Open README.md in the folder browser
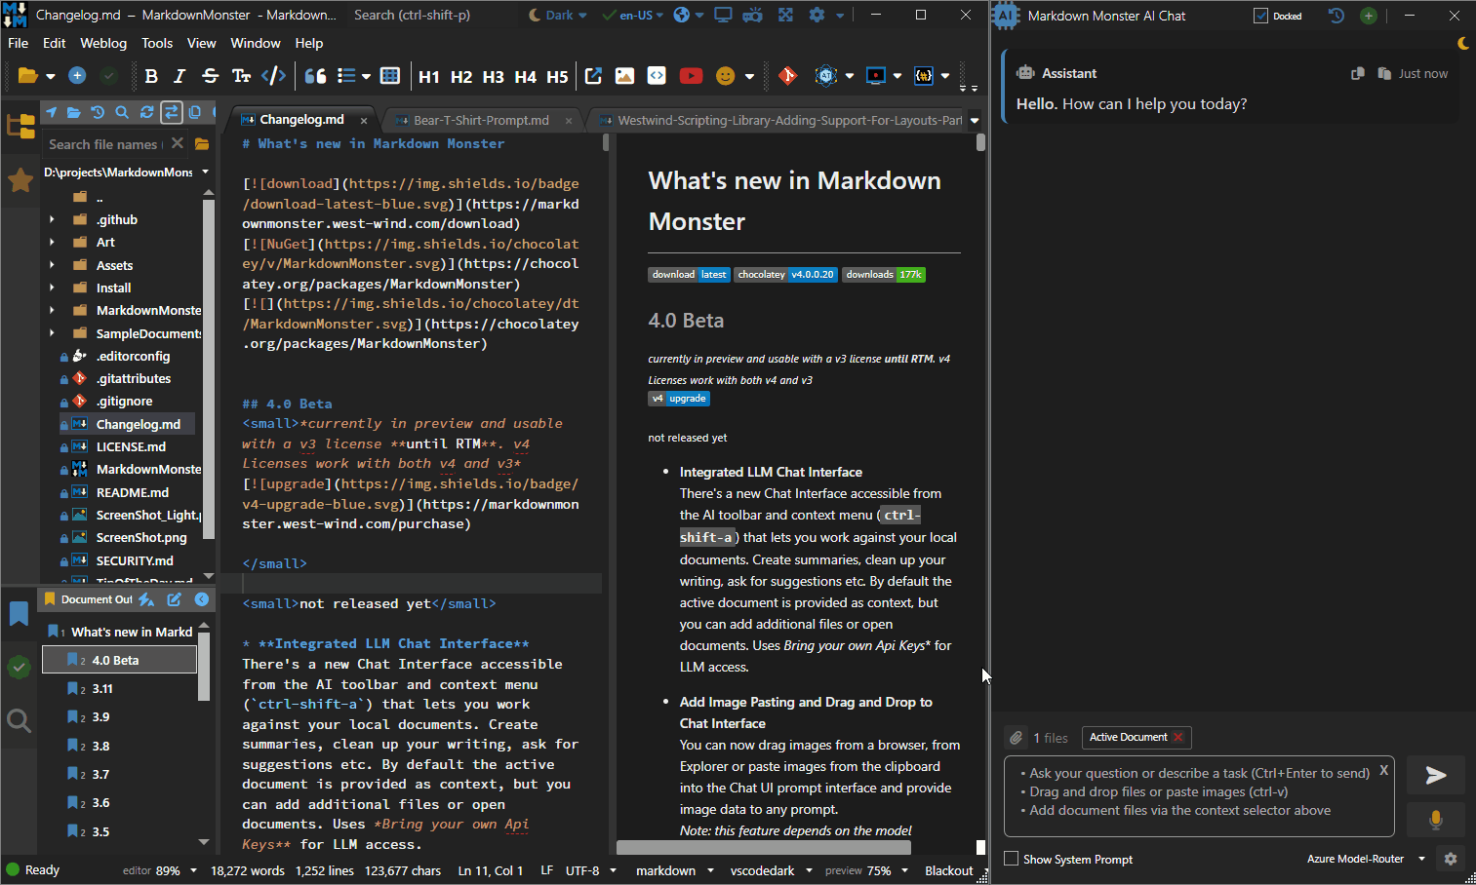 point(133,492)
